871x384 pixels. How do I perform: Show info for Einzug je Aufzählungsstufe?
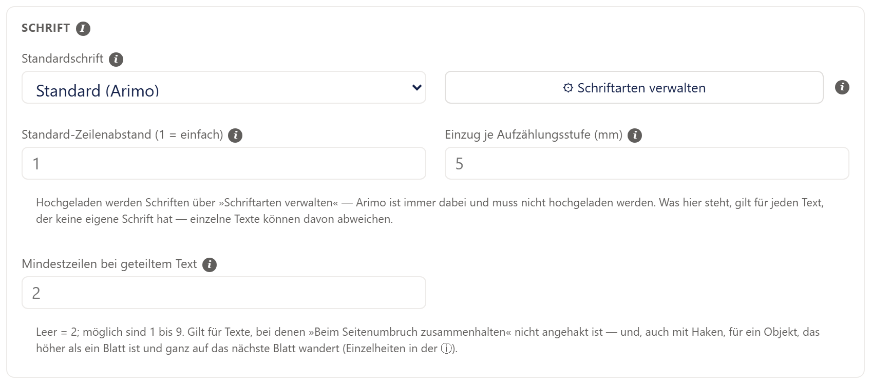635,136
